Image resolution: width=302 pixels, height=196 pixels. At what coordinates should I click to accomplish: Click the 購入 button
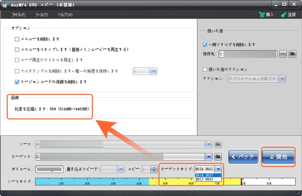click(x=267, y=15)
